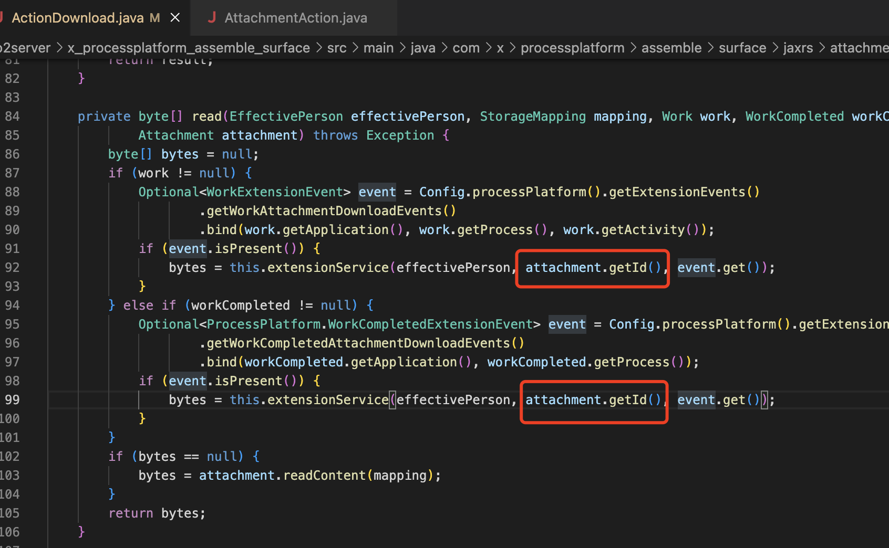Screen dimensions: 889x548
Task: Click 'StorageMapping' type in method signature
Action: pos(533,117)
